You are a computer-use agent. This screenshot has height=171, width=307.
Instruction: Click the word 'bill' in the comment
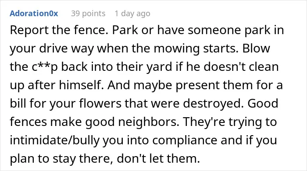(x=18, y=103)
